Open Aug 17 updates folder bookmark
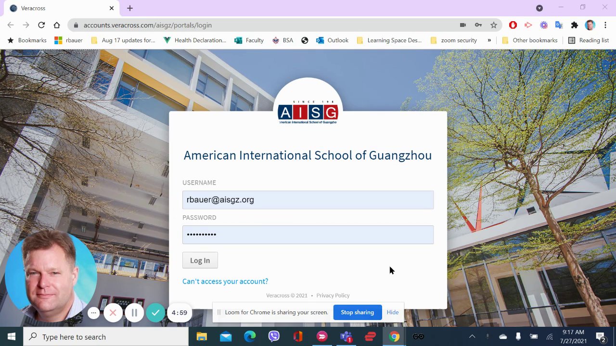Screen dimensions: 616x346 [123, 40]
